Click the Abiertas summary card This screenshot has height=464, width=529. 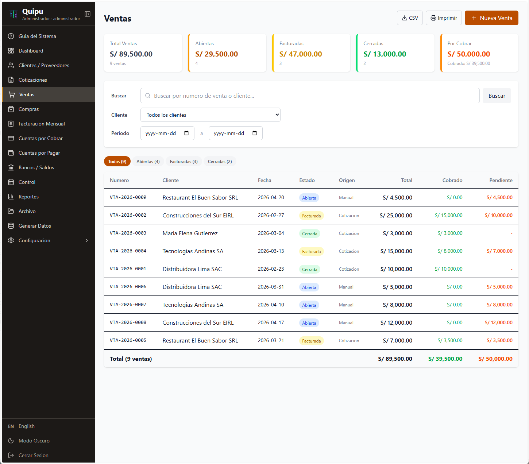227,53
